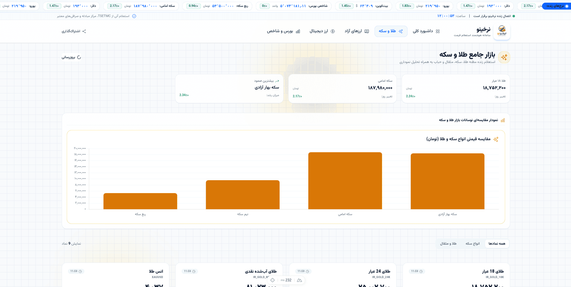The height and width of the screenshot is (287, 571).
Task: Click the bar chart icon beside بورس و شاخص
Action: click(298, 31)
